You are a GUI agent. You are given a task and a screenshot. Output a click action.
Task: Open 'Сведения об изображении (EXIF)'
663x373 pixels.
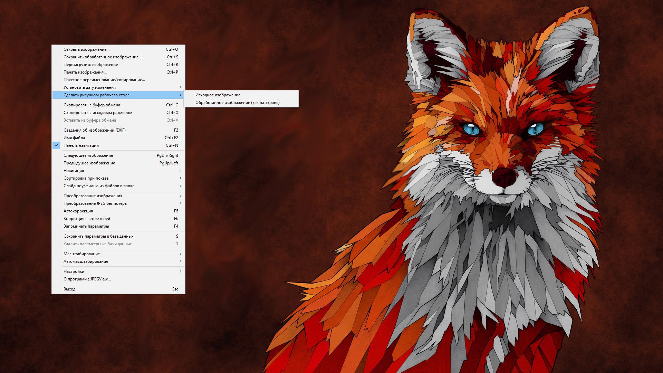[118, 130]
